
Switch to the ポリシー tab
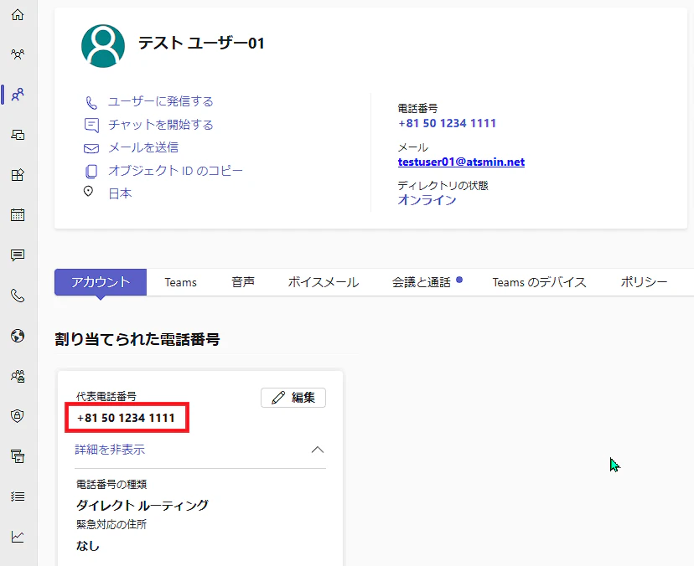644,282
